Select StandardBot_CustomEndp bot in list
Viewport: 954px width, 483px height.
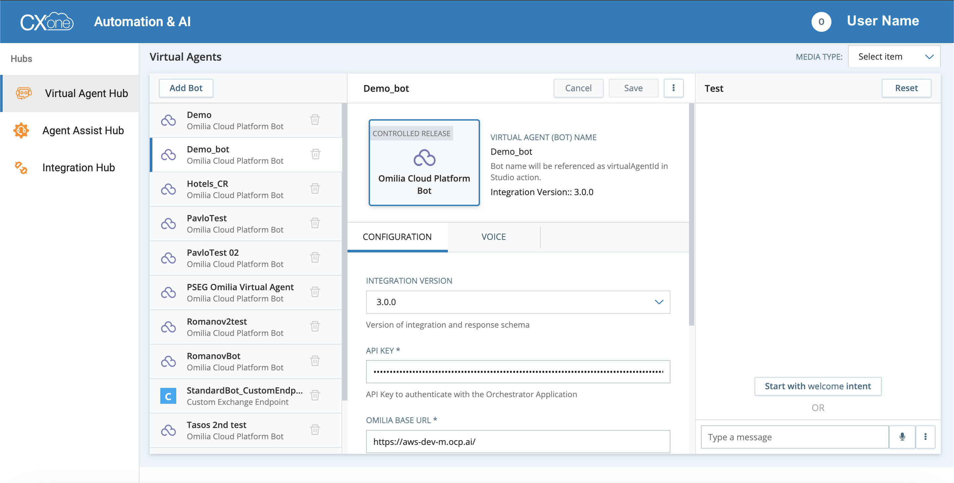237,396
